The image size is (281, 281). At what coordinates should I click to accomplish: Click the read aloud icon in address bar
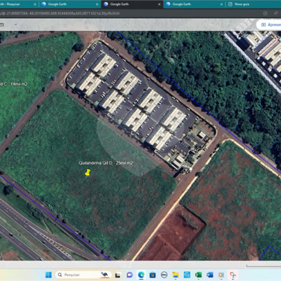[276, 13]
